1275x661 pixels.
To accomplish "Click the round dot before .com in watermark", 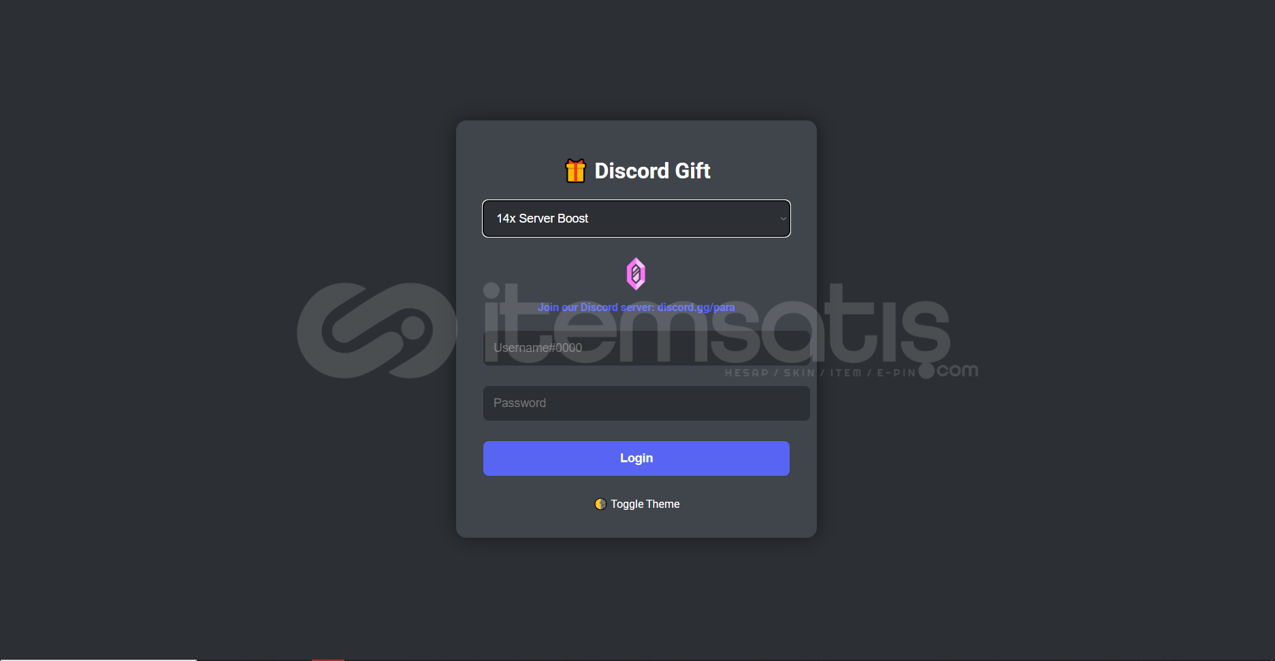I will 926,371.
